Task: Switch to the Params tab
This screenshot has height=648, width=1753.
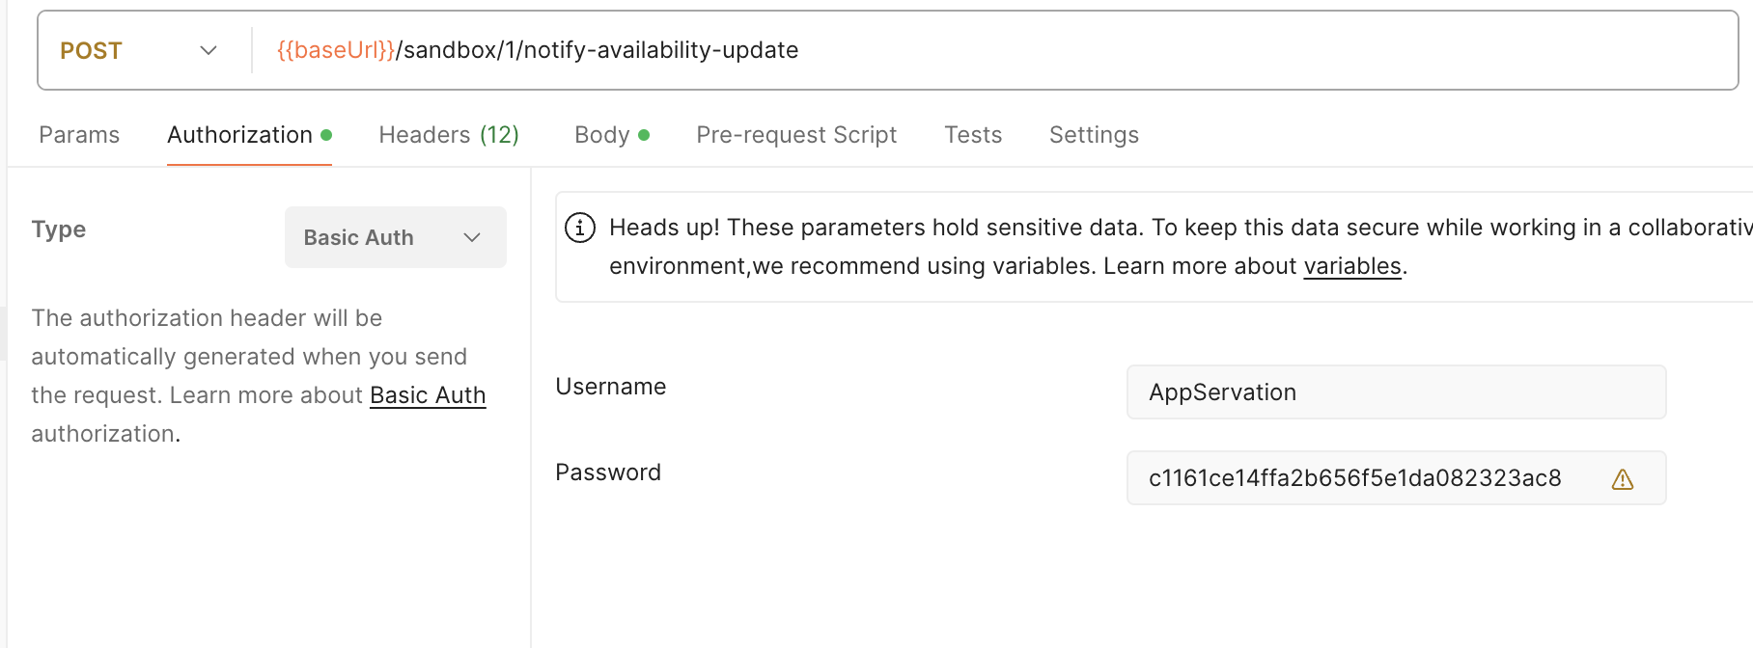Action: 79,135
